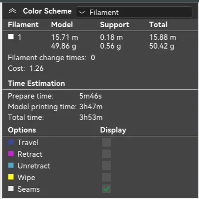Click the white Seams color icon
Screen dimensions: 199x199
11,189
